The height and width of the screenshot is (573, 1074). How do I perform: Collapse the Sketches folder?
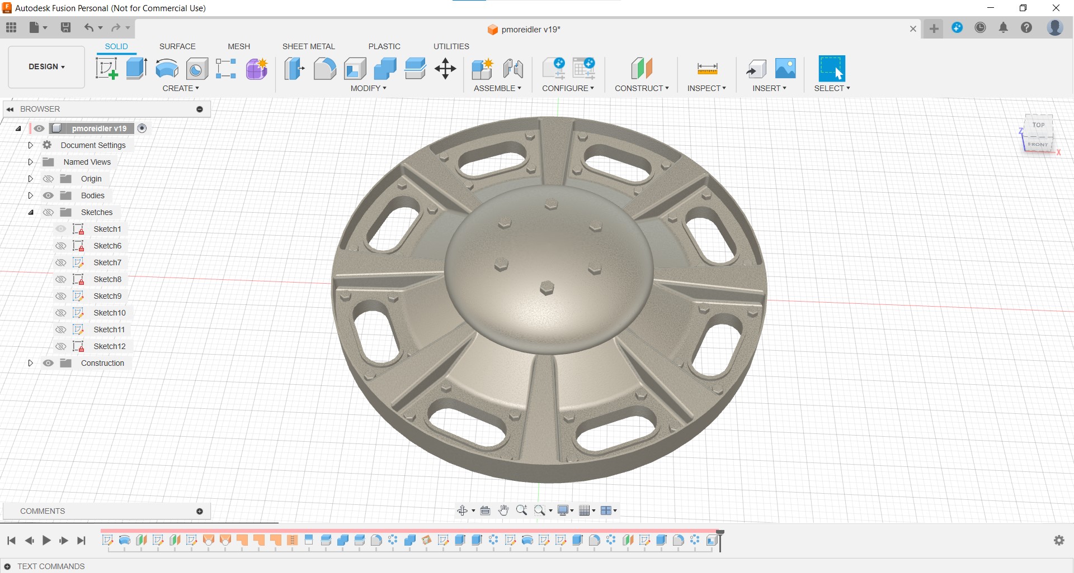(31, 212)
